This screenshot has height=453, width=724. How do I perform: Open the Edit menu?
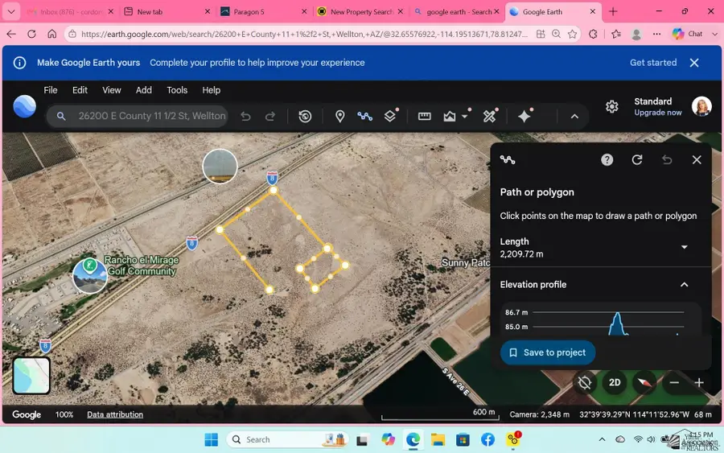point(80,90)
